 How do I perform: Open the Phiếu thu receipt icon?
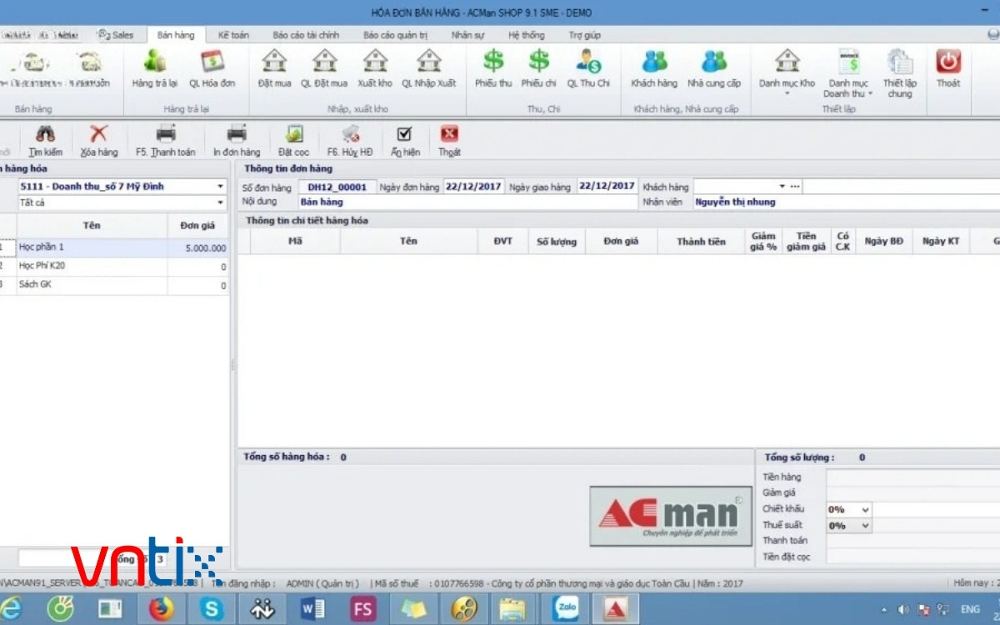493,62
